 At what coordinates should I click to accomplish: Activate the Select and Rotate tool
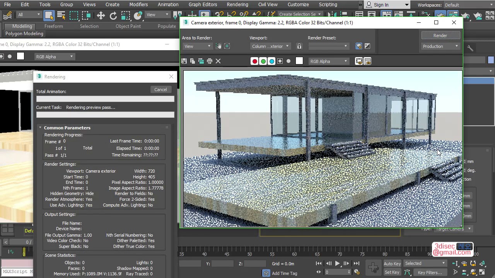(x=113, y=15)
